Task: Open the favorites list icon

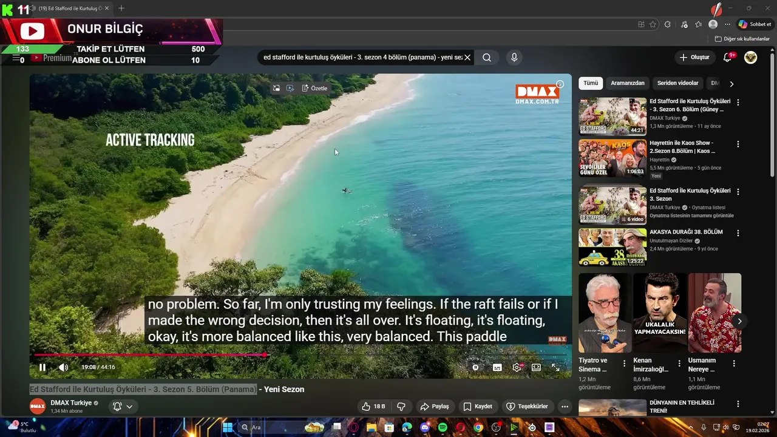Action: tap(699, 24)
